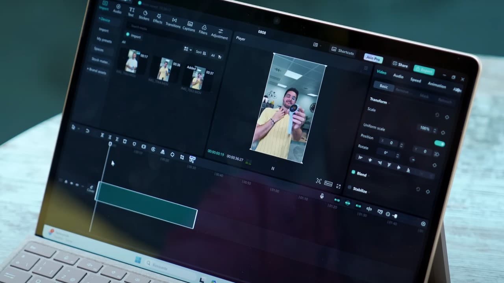The height and width of the screenshot is (283, 504).
Task: Align clip to top edge
Action: click(x=389, y=165)
